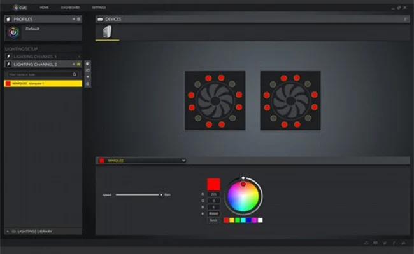The height and width of the screenshot is (254, 414).
Task: Choose the blue preset swatch
Action: coord(248,220)
